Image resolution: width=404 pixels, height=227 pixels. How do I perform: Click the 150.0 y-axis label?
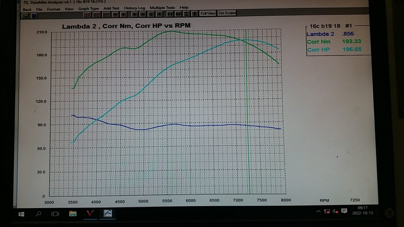point(41,78)
